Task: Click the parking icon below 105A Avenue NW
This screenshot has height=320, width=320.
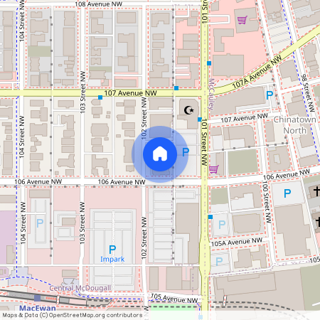Action: click(x=219, y=262)
